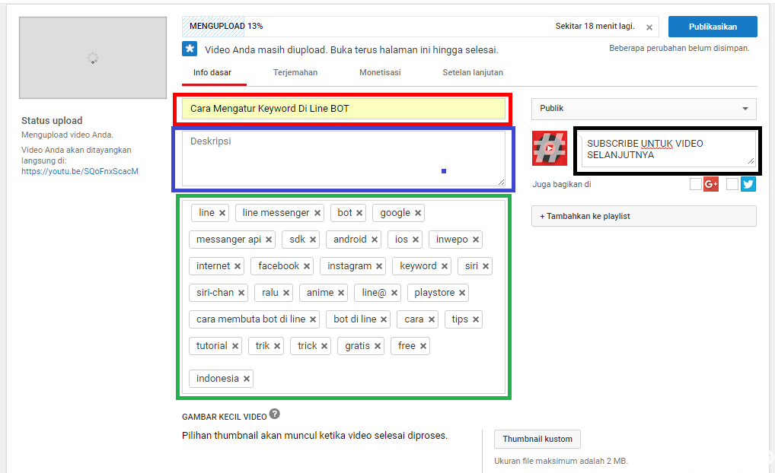The width and height of the screenshot is (775, 473).
Task: Open help for Gambar Kecil Video
Action: 275,414
